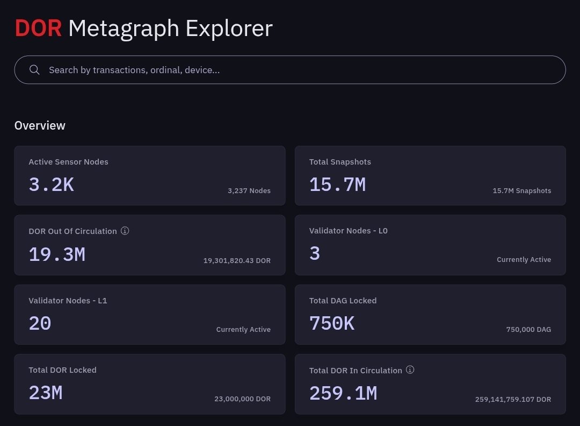Click the Total DAG Locked label
The image size is (580, 426).
pos(343,301)
